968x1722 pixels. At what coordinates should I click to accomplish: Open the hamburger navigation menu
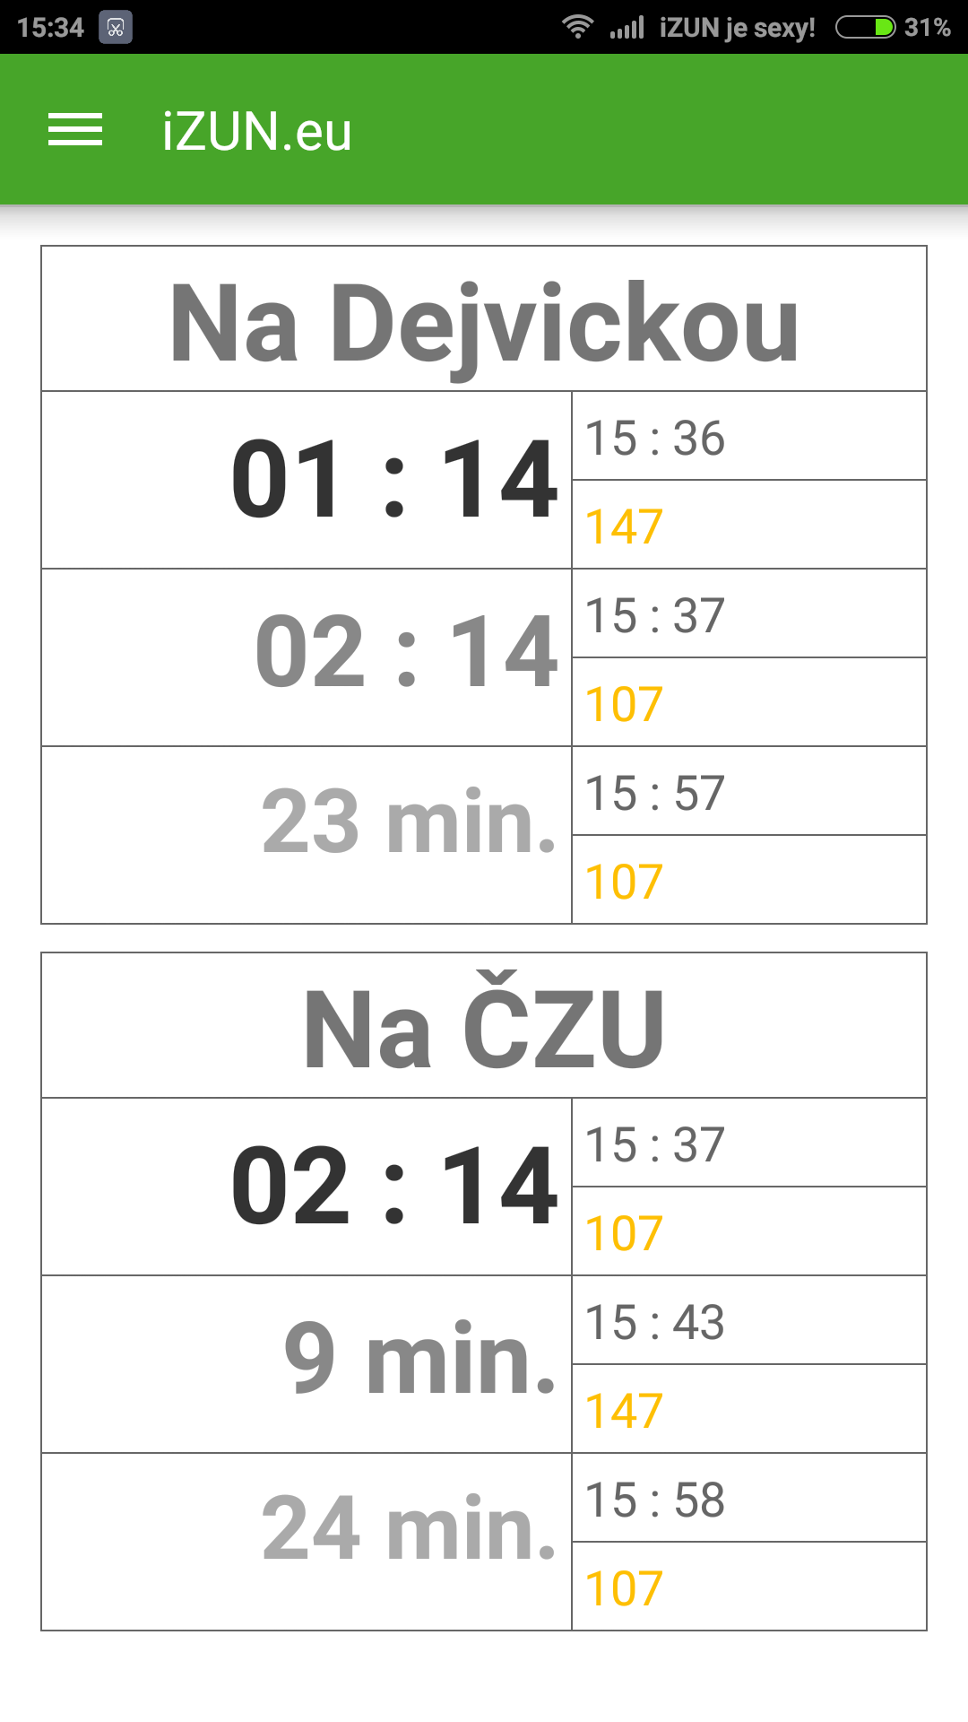click(75, 130)
